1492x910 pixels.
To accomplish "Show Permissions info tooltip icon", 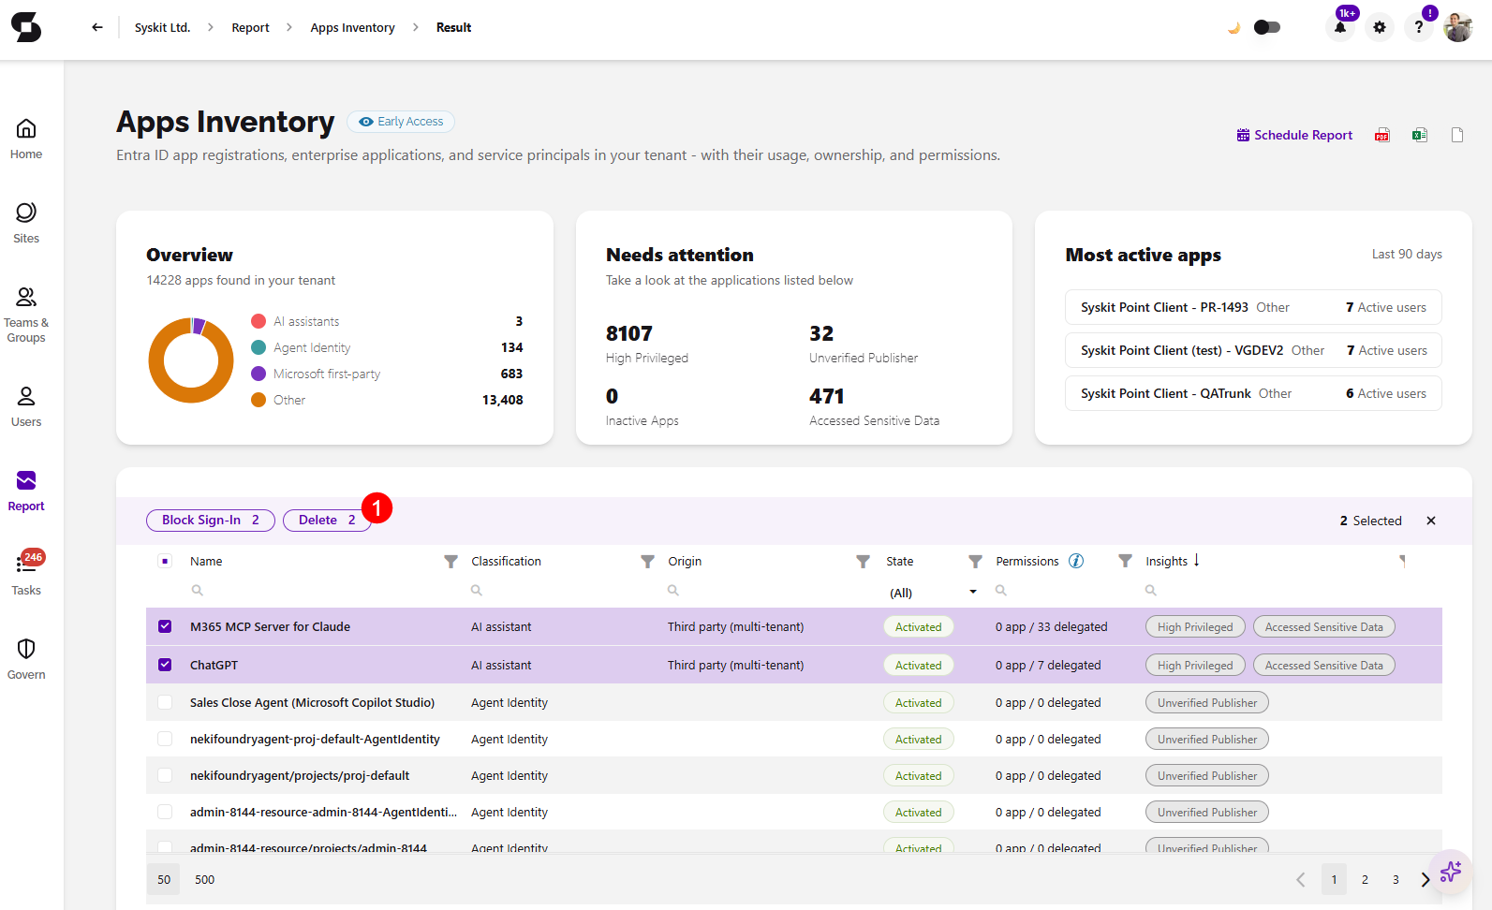I will click(x=1076, y=561).
